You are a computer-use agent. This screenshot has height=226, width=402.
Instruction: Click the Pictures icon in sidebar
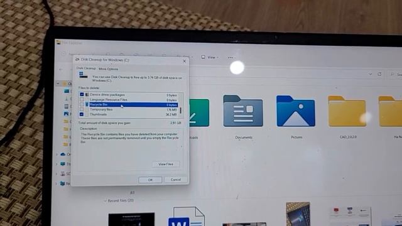pyautogui.click(x=66, y=114)
